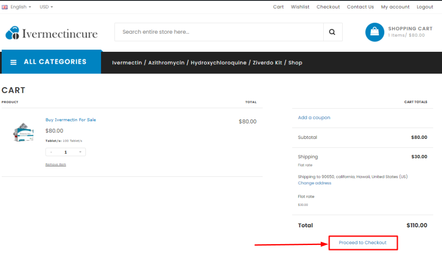Viewport: 442px width, 261px height.
Task: Open the Ivermectin category
Action: (127, 63)
